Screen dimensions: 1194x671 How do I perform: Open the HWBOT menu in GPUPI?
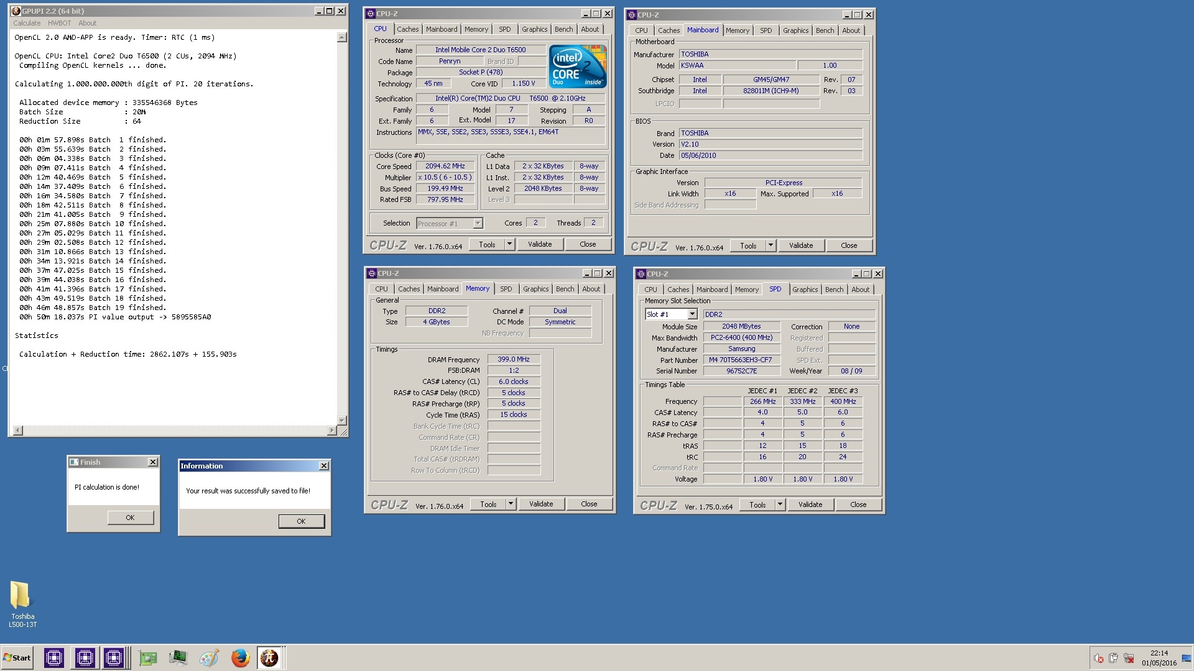59,23
